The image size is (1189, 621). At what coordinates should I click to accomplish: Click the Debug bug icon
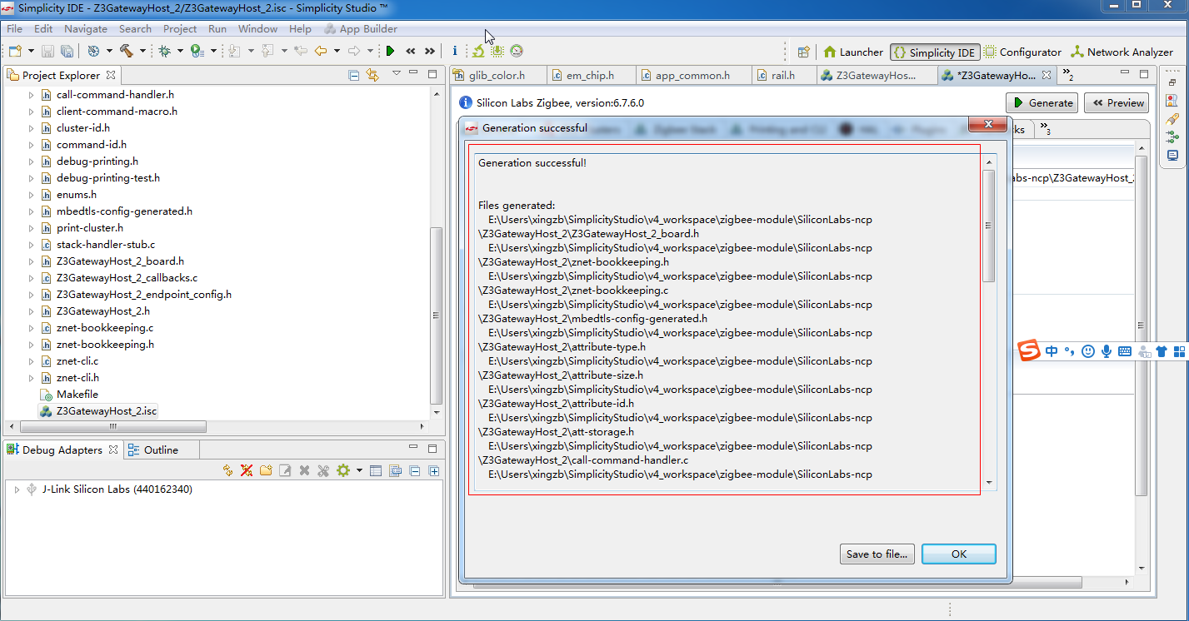(x=165, y=51)
